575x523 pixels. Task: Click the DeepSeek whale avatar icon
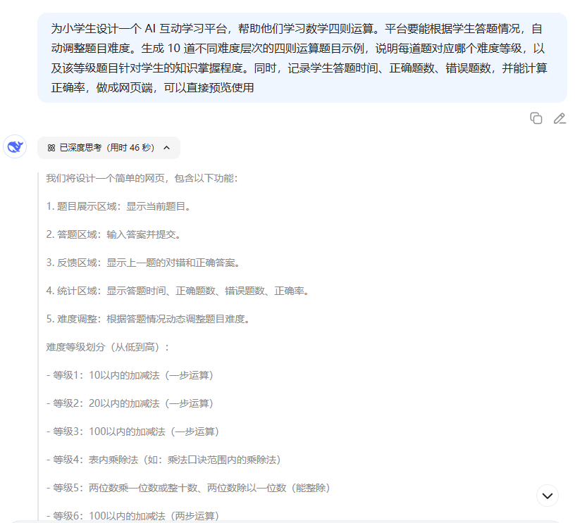(15, 147)
